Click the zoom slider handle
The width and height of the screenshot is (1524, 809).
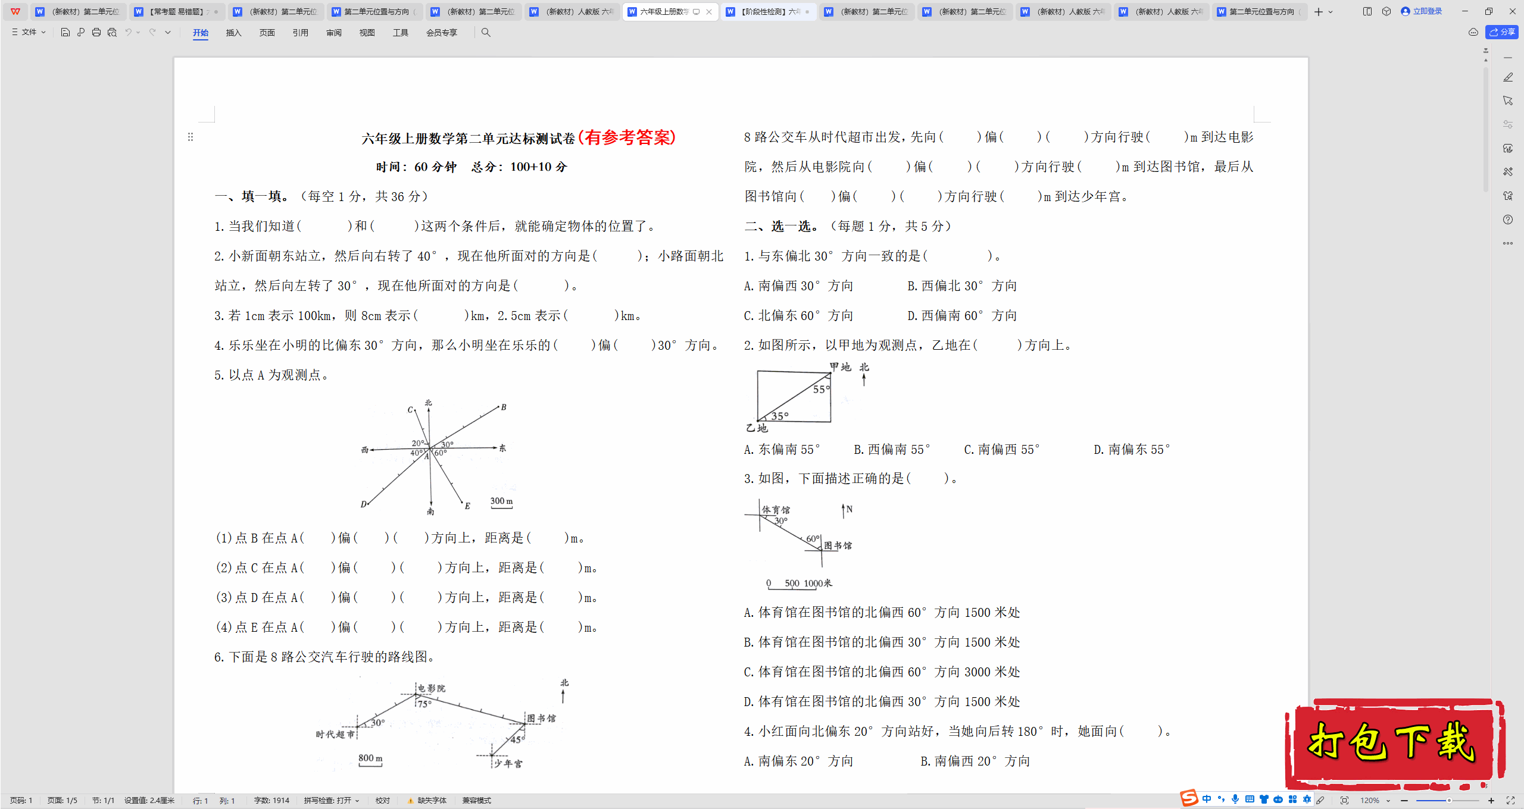pyautogui.click(x=1449, y=801)
